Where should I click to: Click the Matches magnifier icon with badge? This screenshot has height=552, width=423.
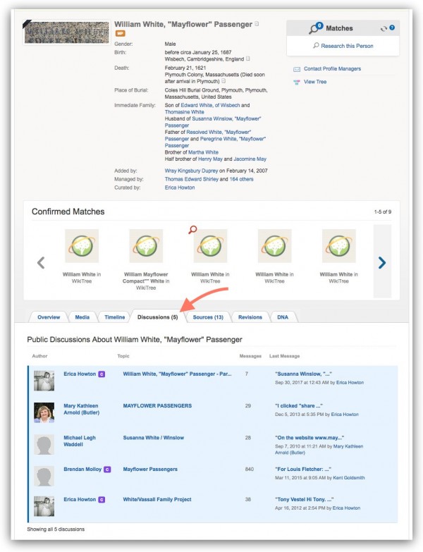pos(316,27)
